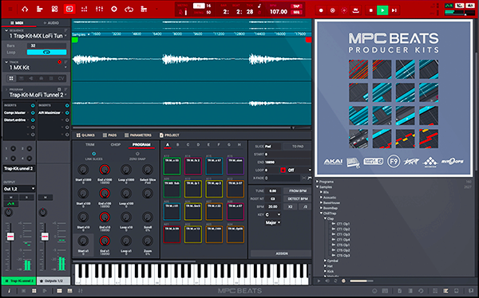Click the ASSIGN button
Image resolution: width=479 pixels, height=298 pixels.
281,253
